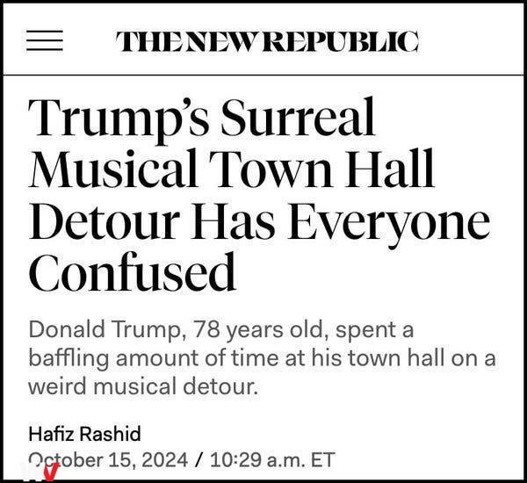Click the word 'Everyone' in the headline
Viewport: 527px width, 483px height.
tap(388, 222)
